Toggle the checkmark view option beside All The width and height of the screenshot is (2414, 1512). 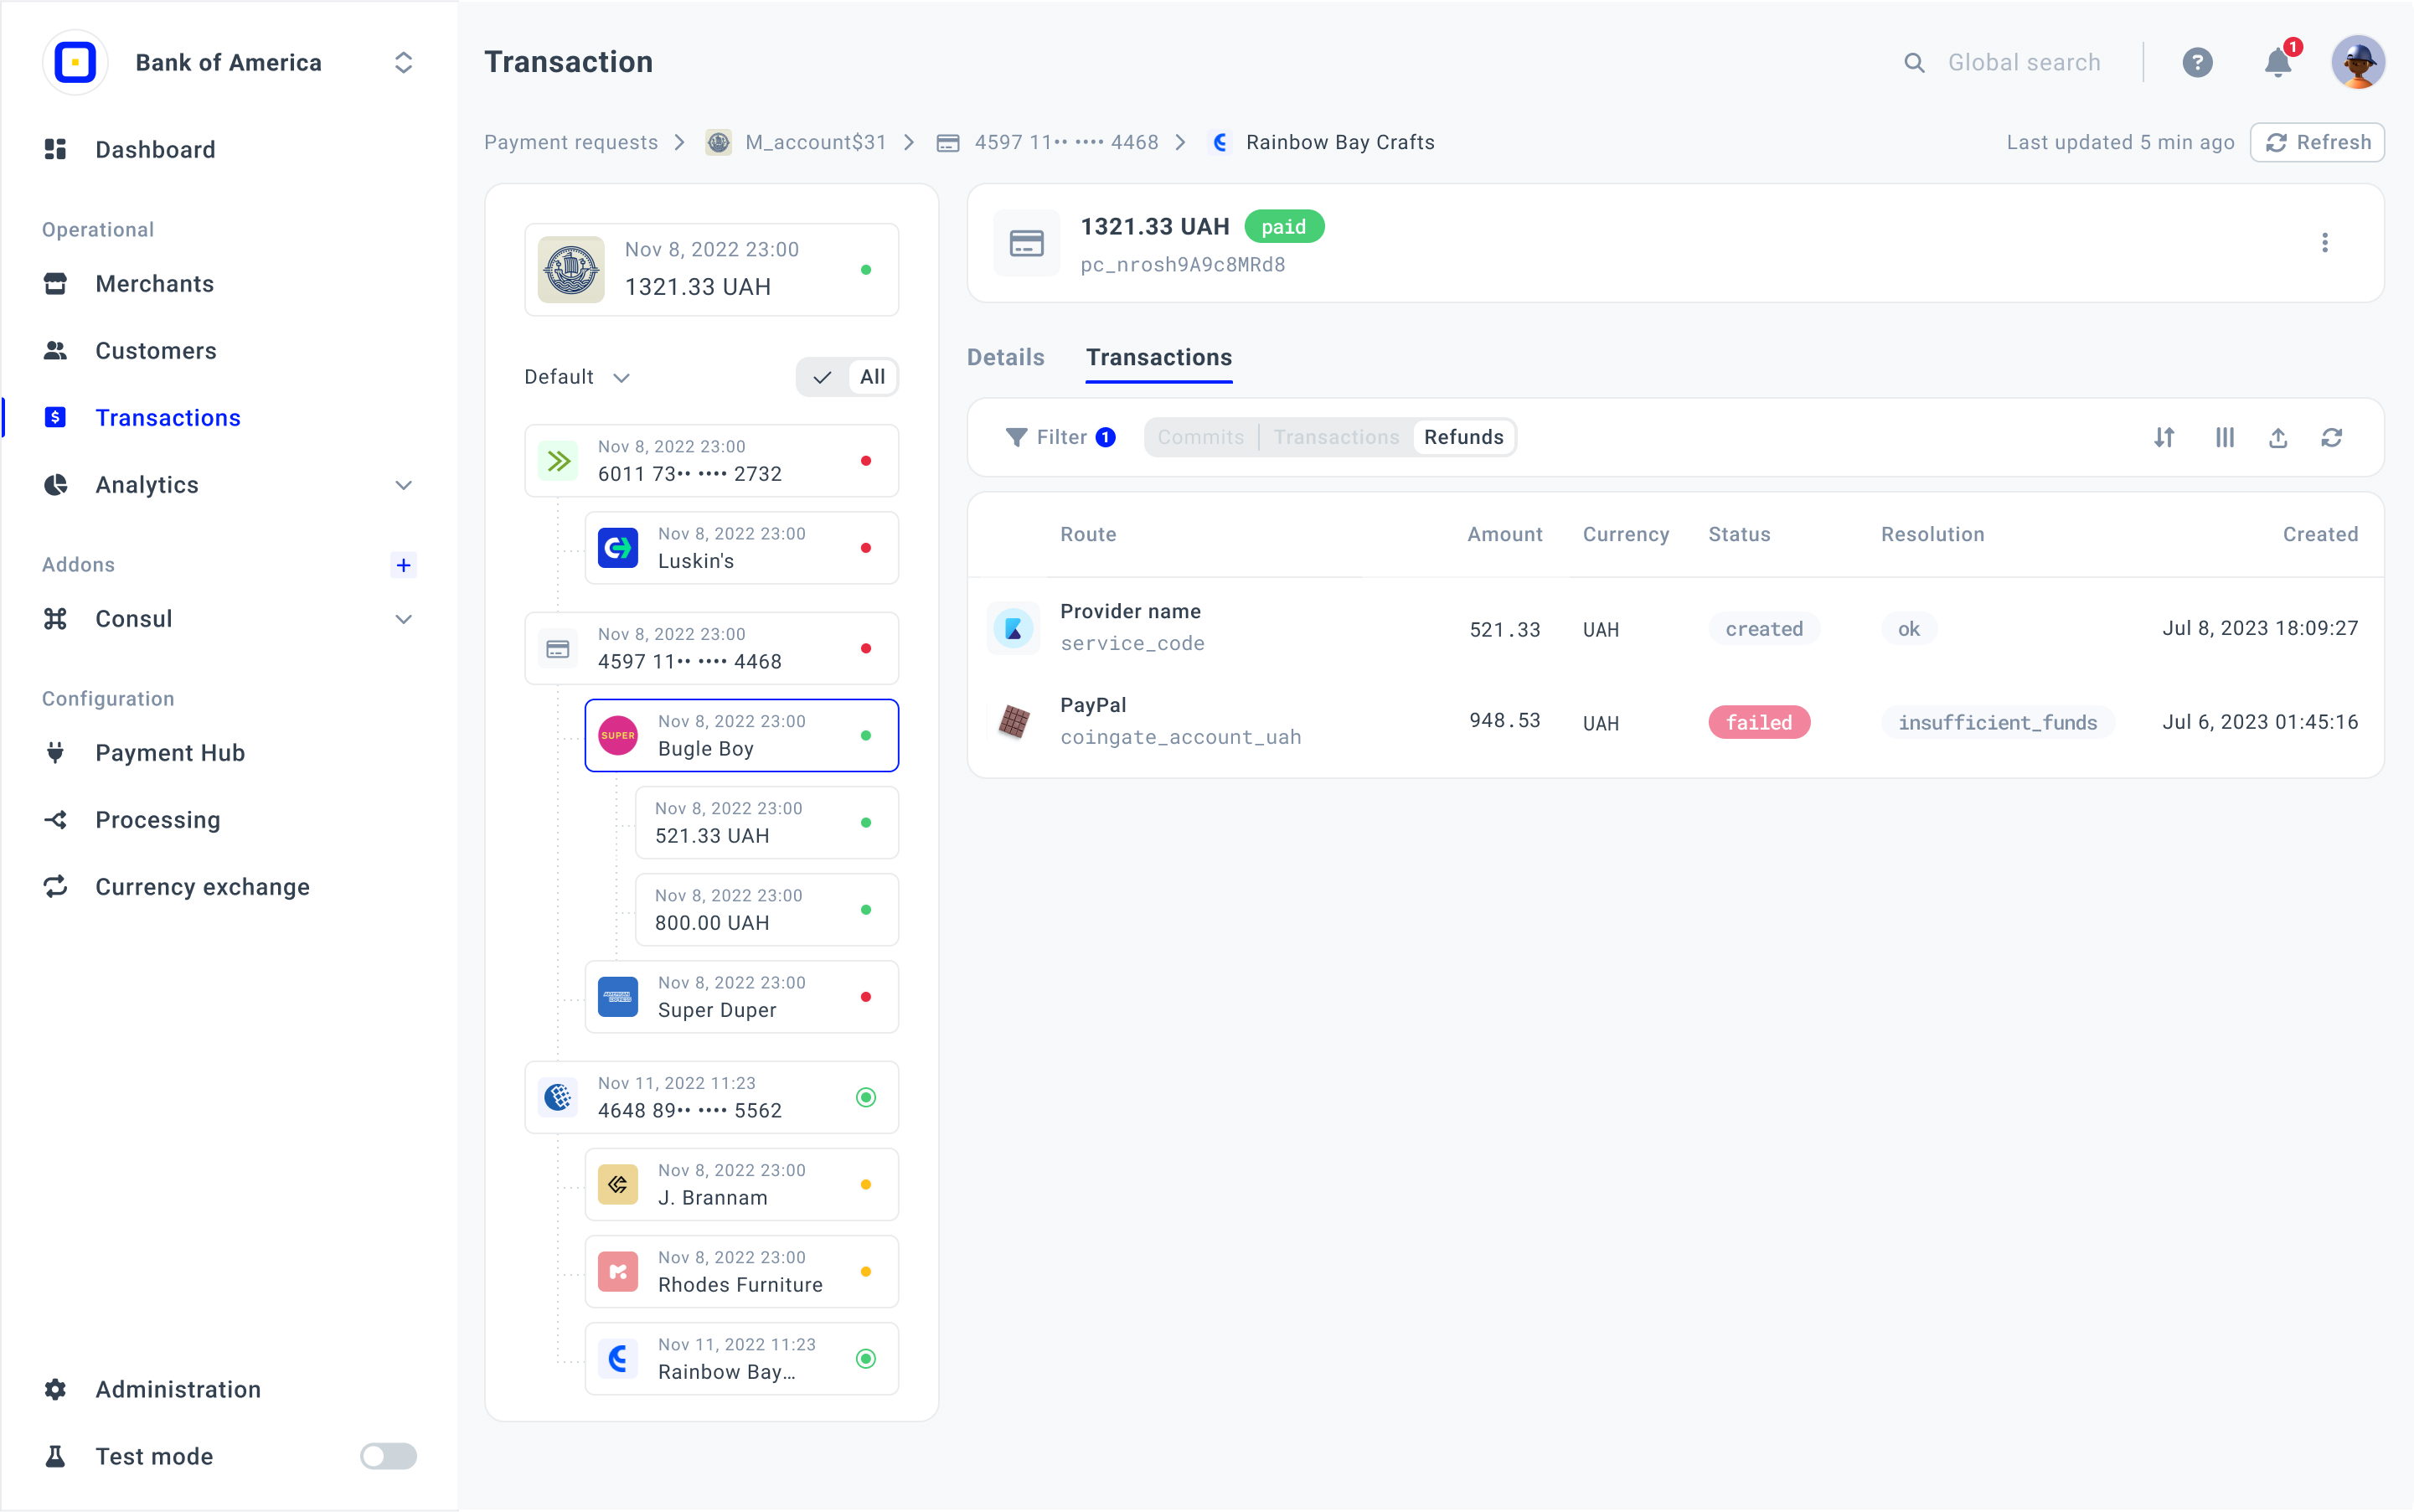pos(822,377)
